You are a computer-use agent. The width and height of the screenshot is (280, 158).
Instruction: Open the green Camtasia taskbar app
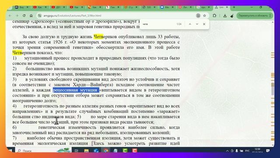pyautogui.click(x=125, y=151)
